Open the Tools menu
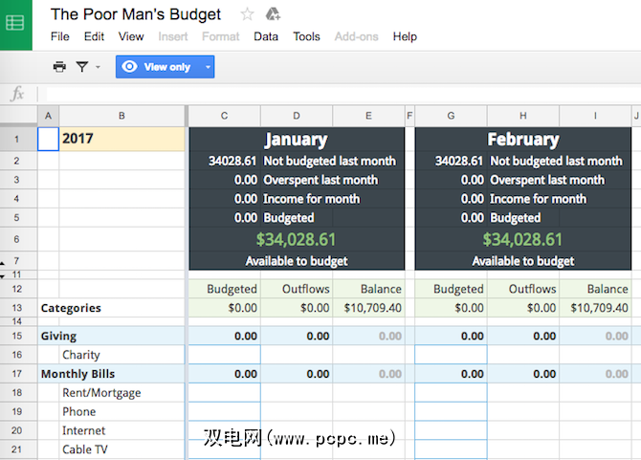The image size is (641, 460). coord(306,36)
